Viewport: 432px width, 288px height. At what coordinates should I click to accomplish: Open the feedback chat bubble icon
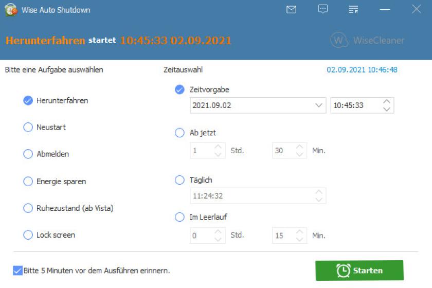pyautogui.click(x=322, y=9)
